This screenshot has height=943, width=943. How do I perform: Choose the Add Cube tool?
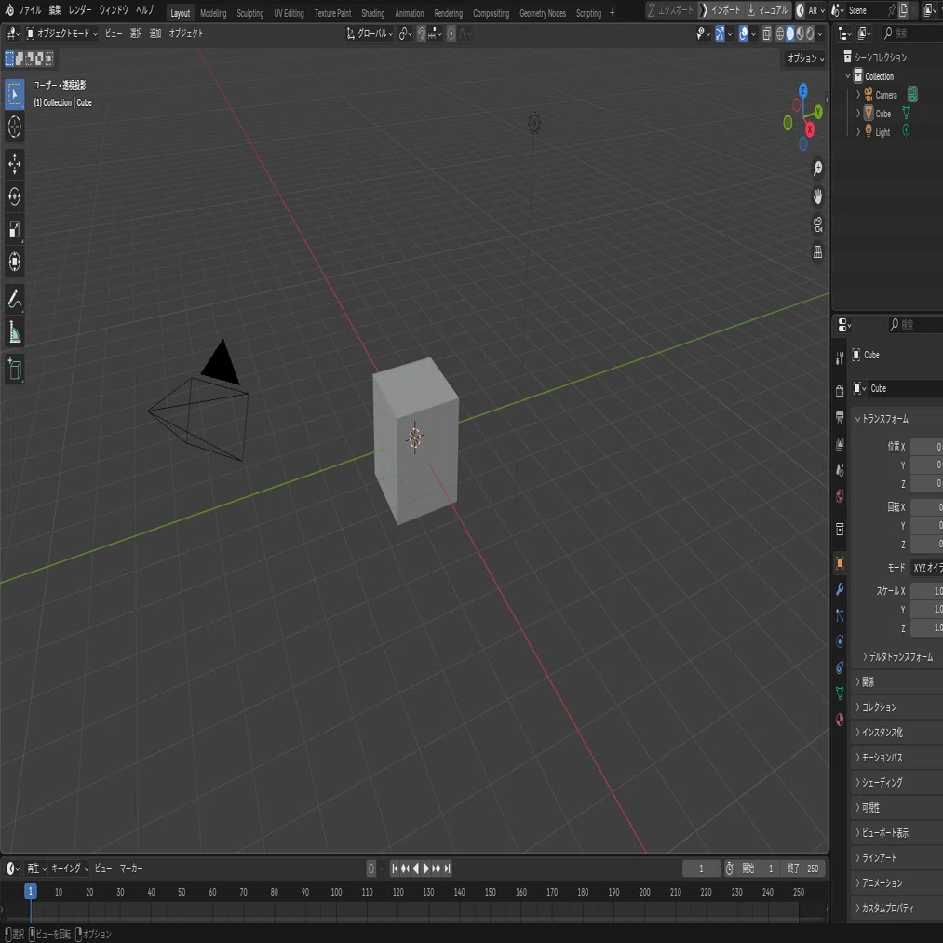tap(15, 369)
